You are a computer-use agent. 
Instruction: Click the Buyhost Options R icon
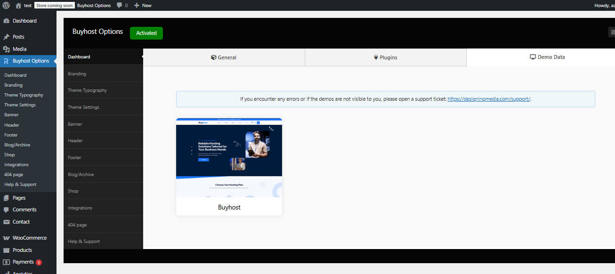point(6,61)
